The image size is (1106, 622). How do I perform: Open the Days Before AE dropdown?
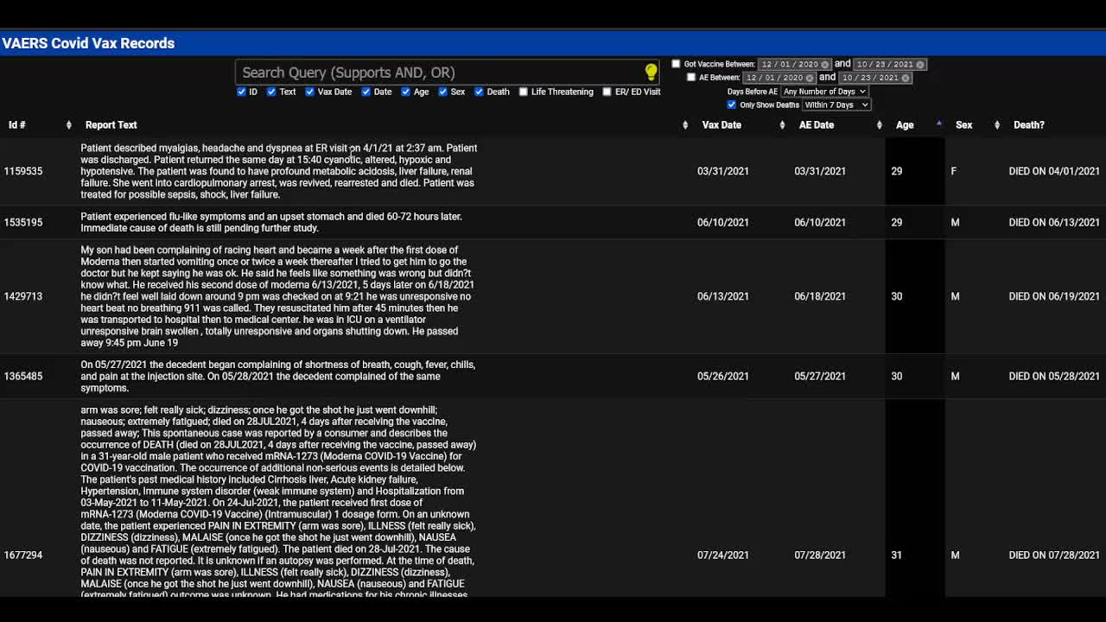click(823, 92)
